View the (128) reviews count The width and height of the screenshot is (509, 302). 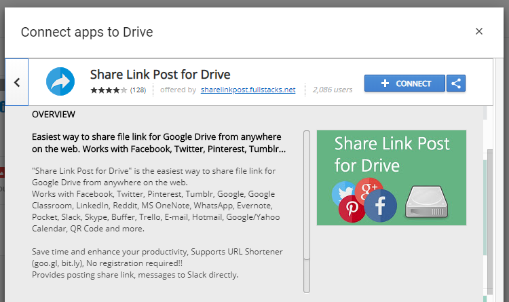[138, 90]
